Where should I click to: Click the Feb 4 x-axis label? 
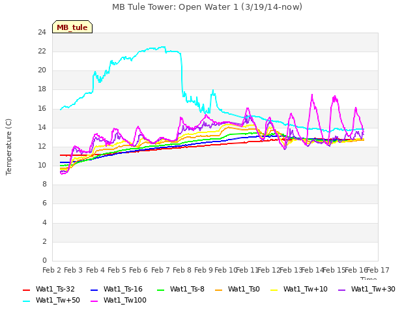point(95,270)
